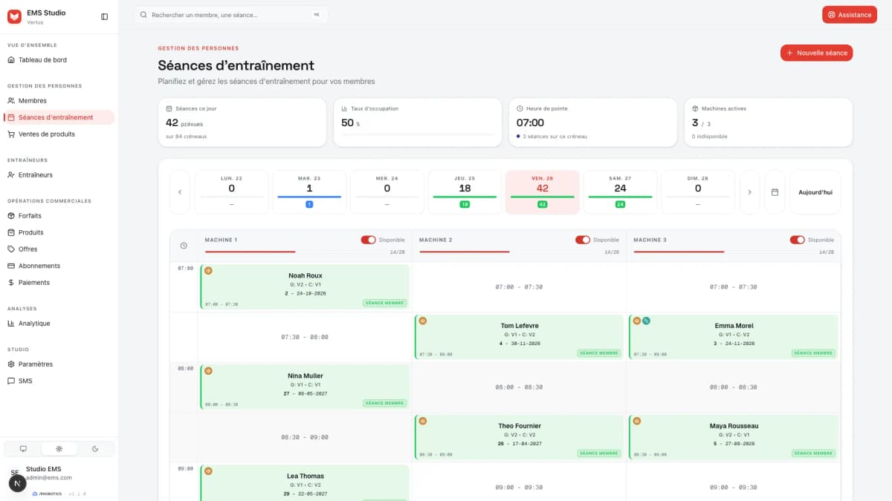Go to Membres page

coord(59,101)
